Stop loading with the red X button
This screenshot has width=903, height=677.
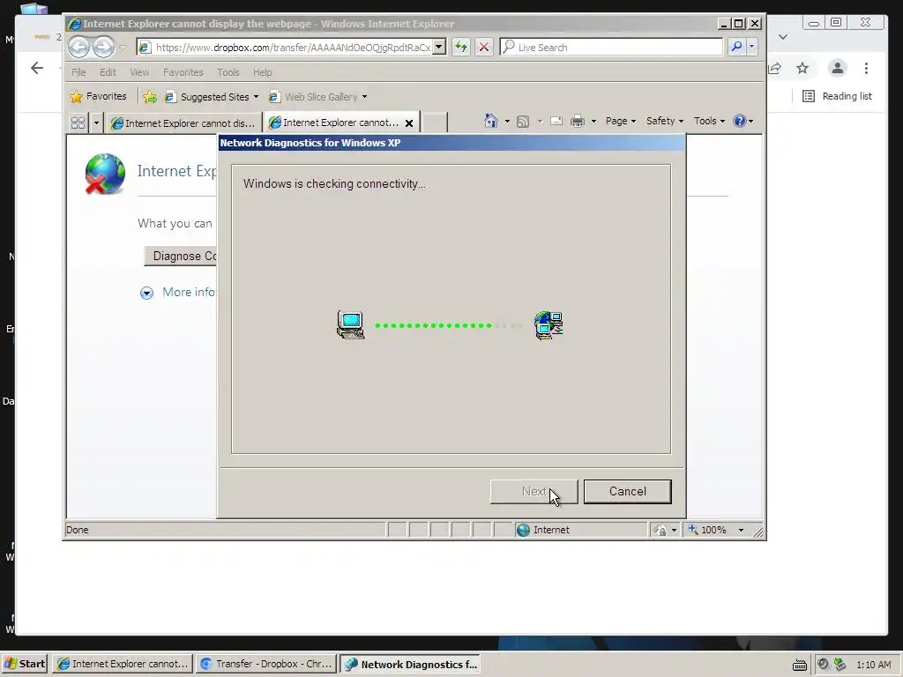(484, 48)
